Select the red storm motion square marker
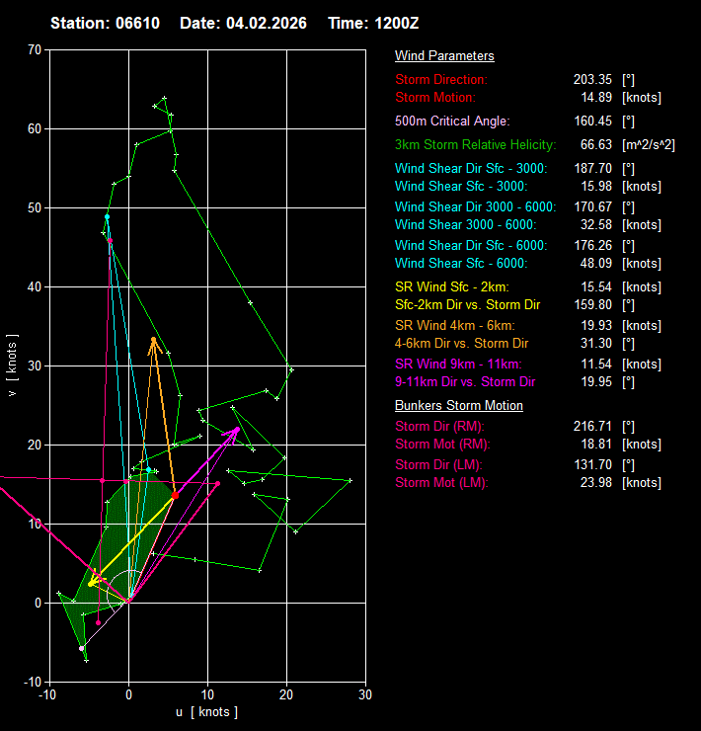This screenshot has width=701, height=731. [175, 495]
